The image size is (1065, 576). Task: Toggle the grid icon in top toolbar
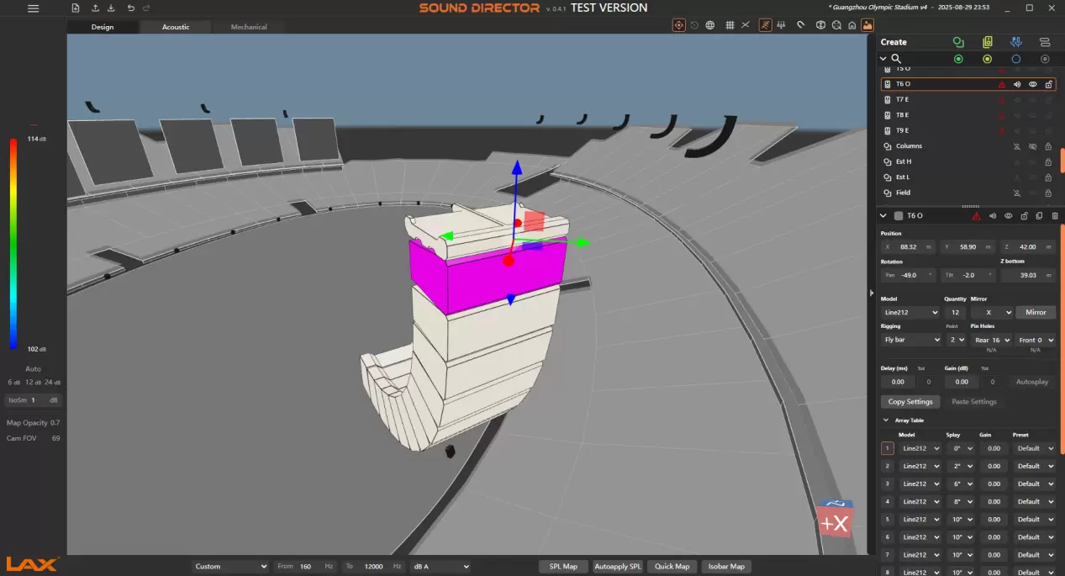(x=730, y=25)
